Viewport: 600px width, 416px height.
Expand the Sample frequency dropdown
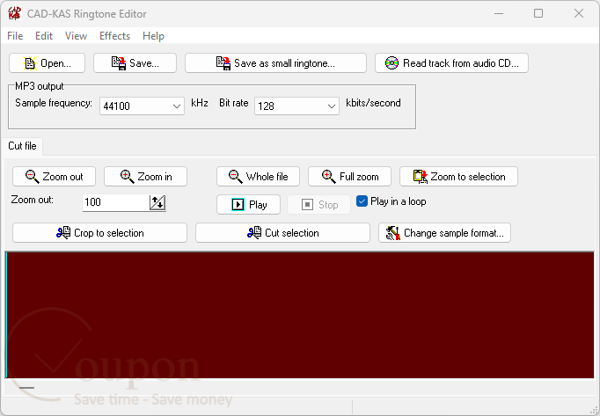pos(177,106)
